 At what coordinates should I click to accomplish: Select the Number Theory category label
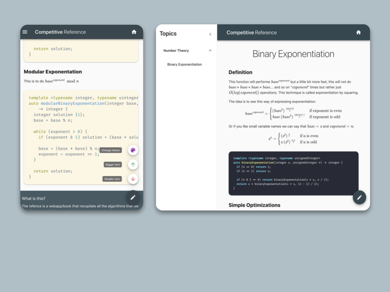[176, 51]
